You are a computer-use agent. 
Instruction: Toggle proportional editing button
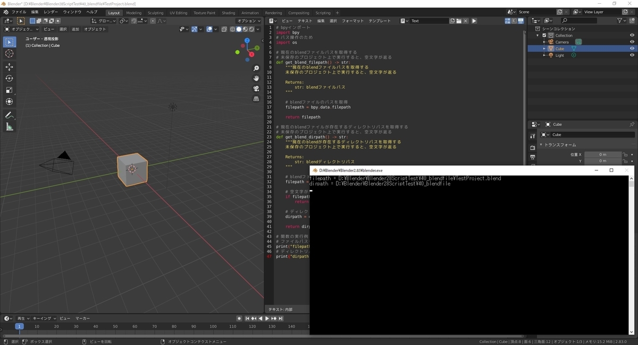(153, 21)
